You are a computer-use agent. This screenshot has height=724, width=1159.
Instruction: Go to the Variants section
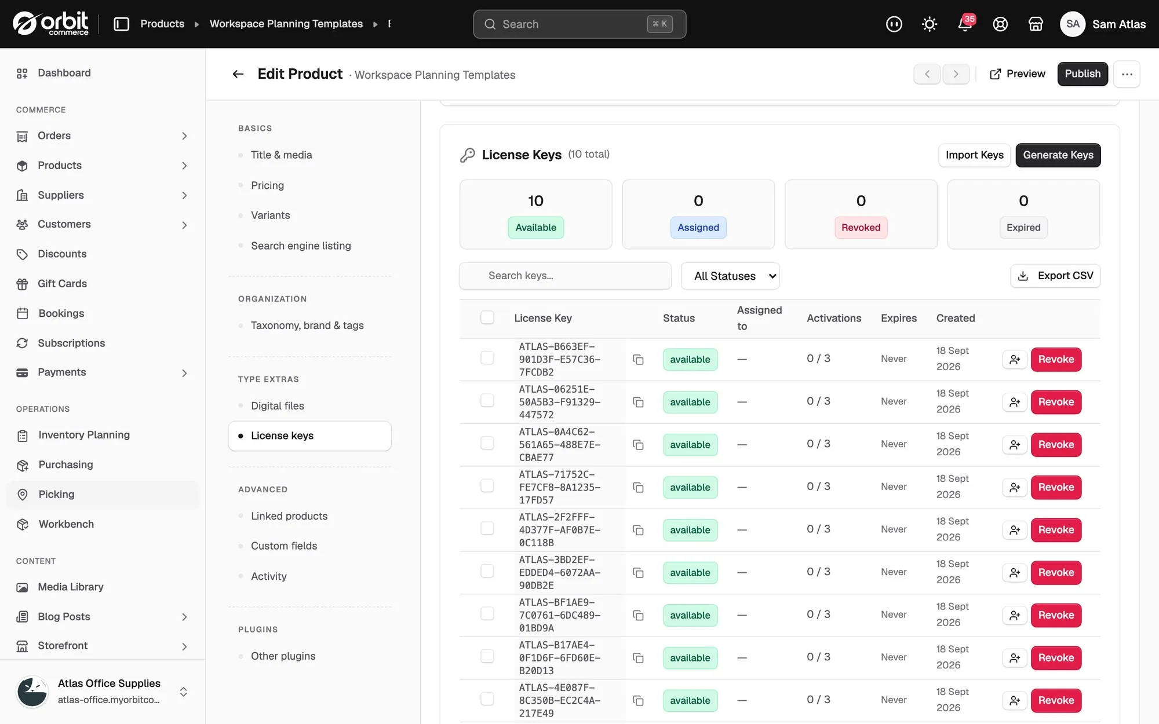coord(270,215)
